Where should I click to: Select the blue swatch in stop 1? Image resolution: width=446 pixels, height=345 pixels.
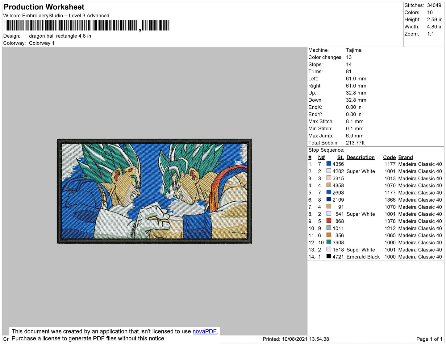coord(329,164)
